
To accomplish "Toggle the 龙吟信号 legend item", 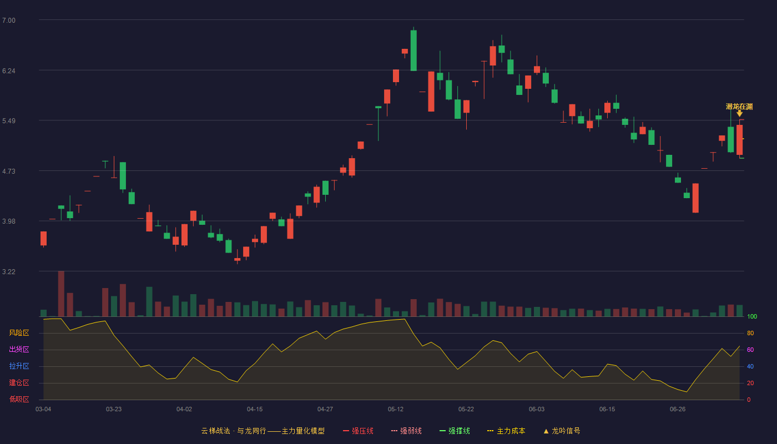I will click(562, 431).
